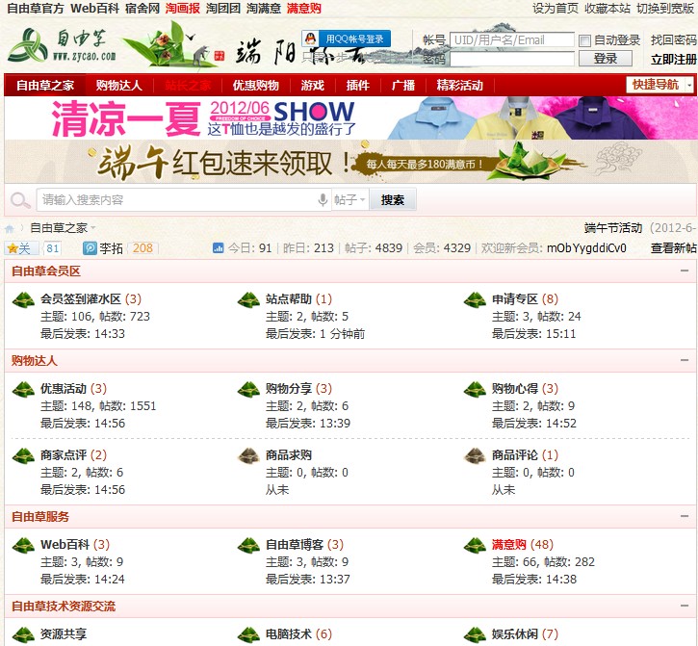Click the zongzi icon next to 满意购 forum
The image size is (698, 646).
[x=475, y=545]
